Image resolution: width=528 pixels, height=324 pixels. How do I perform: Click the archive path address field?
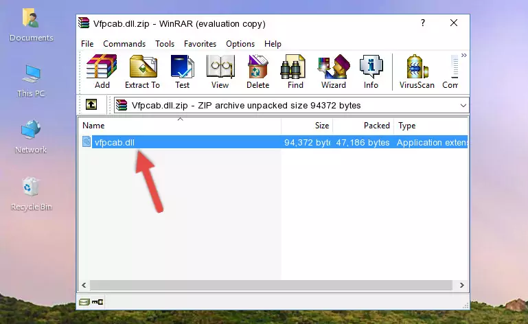291,106
